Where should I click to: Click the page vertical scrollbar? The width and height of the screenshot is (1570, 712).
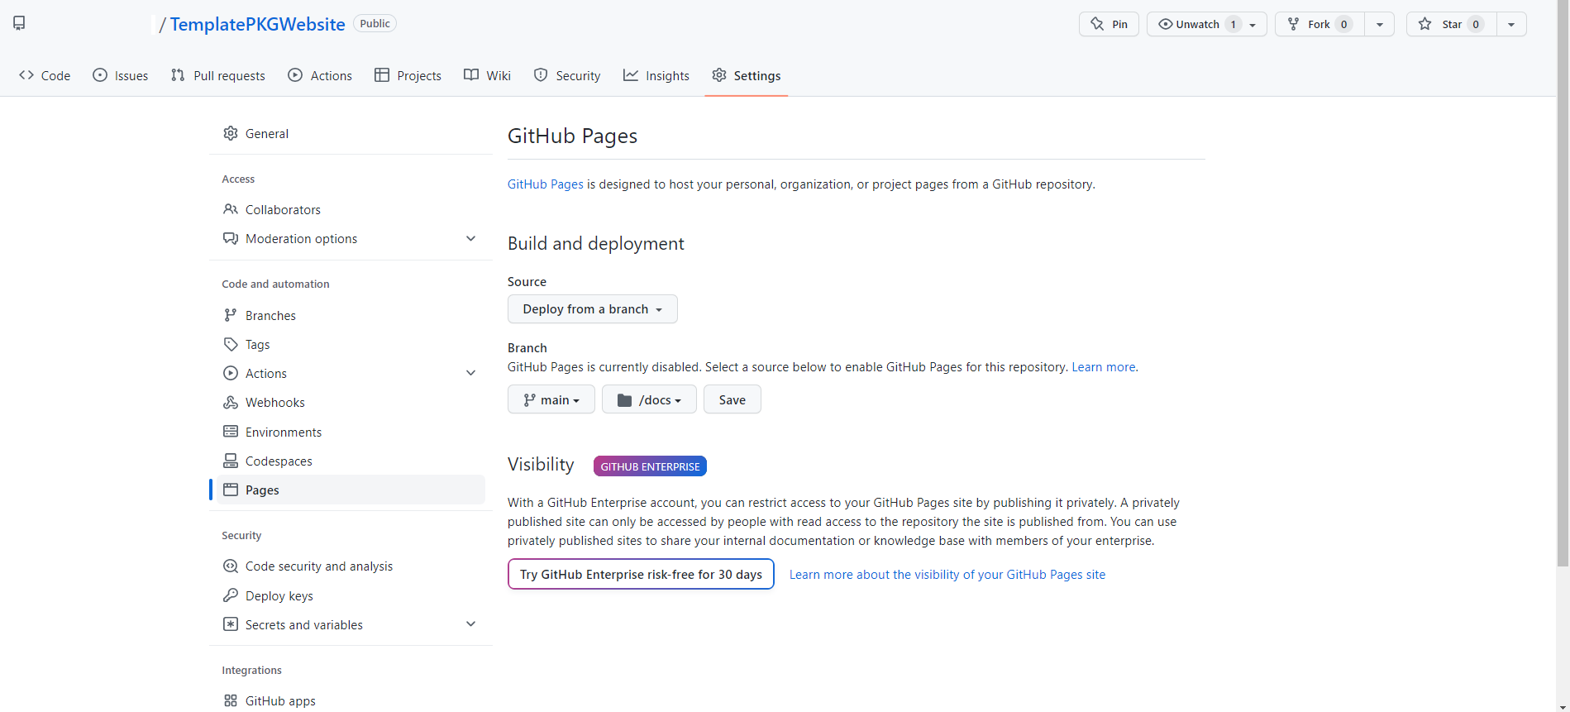(x=1563, y=284)
